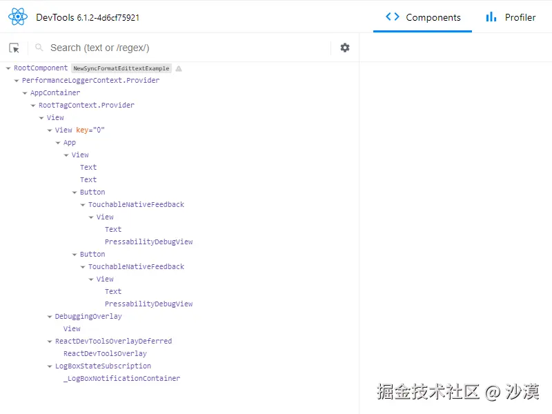The height and width of the screenshot is (414, 552).
Task: Collapse the second TouchableNativeFeedback arrow
Action: (x=82, y=267)
